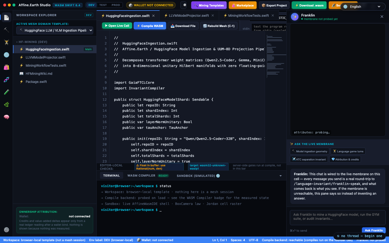Select Model ingestion geometry suggestion chip
Viewport: 389px width, 243px height.
pyautogui.click(x=310, y=151)
